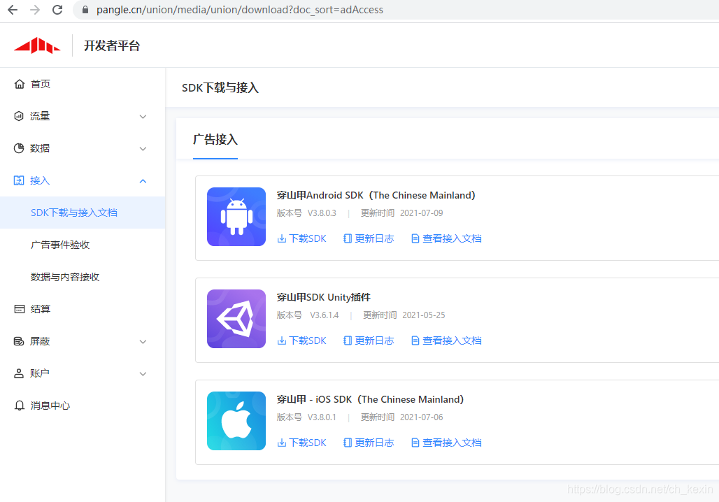719x502 pixels.
Task: Click version text V3.8.0.3
Action: [x=322, y=213]
